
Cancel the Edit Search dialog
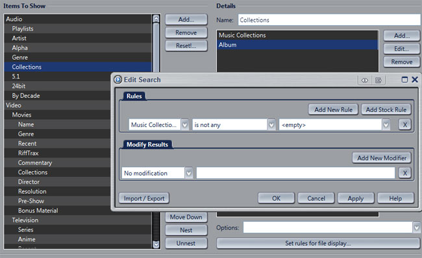[316, 198]
